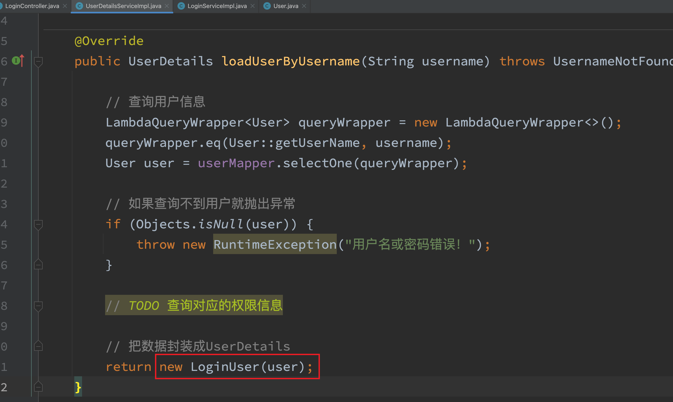The image size is (673, 402).
Task: Close the UserDetailsServiceImpl.java tab
Action: tap(167, 6)
